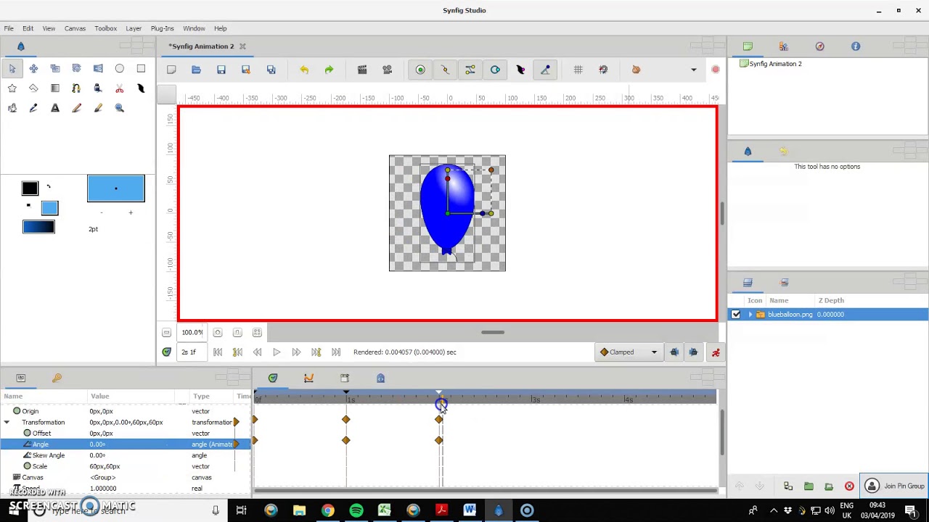The height and width of the screenshot is (522, 929).
Task: Switch to Synfig Animation 2 tab
Action: point(202,46)
